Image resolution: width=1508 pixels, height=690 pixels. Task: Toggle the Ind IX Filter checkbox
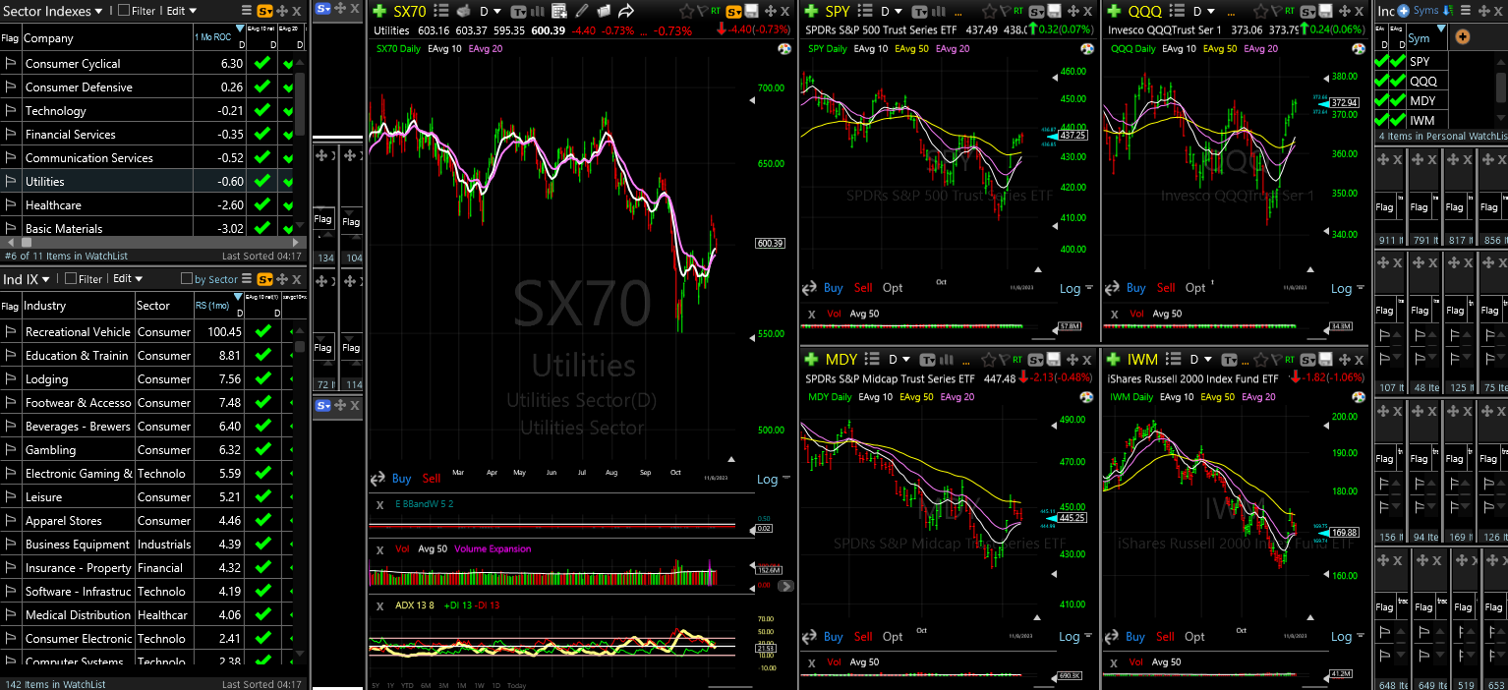point(71,278)
